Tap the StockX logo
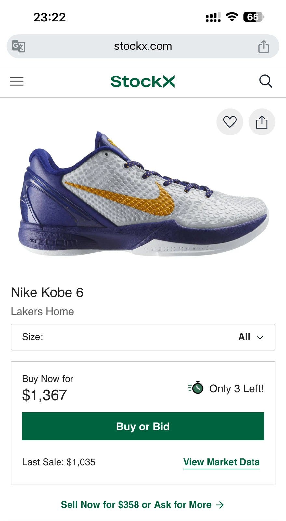The width and height of the screenshot is (286, 521). pos(143,81)
